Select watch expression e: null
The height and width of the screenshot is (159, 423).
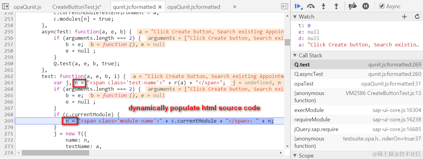[x=309, y=32]
